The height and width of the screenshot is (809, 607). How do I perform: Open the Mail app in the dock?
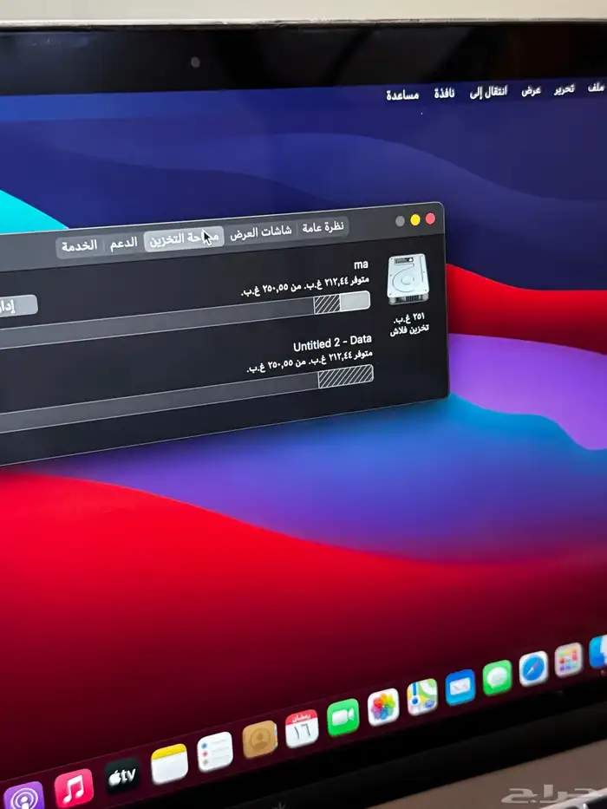(x=460, y=687)
